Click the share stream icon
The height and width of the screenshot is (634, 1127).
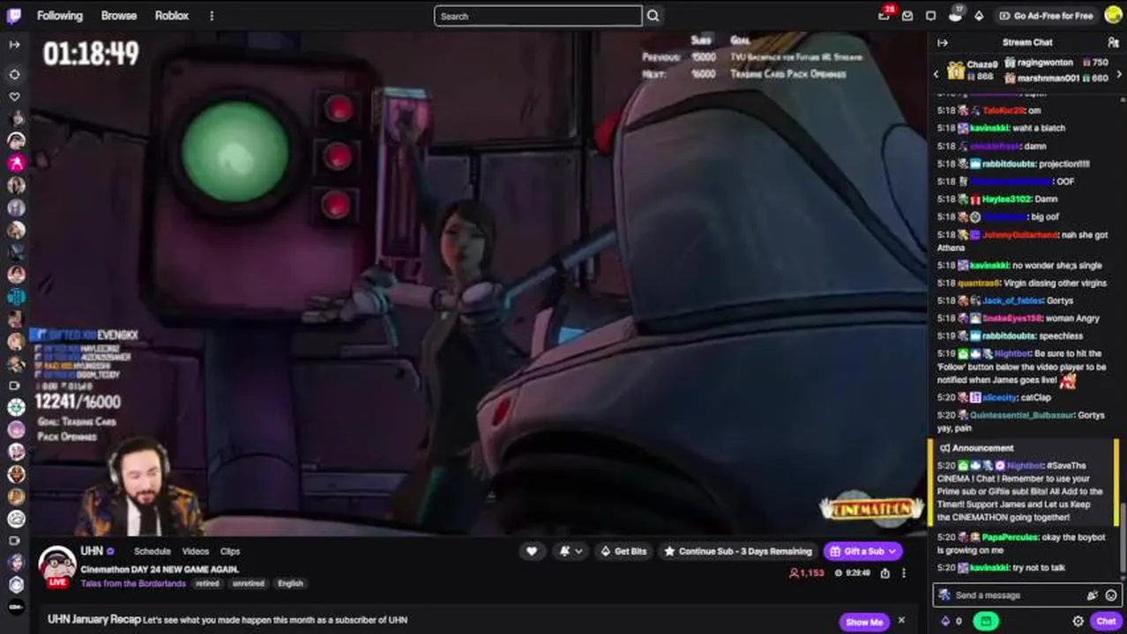click(885, 573)
